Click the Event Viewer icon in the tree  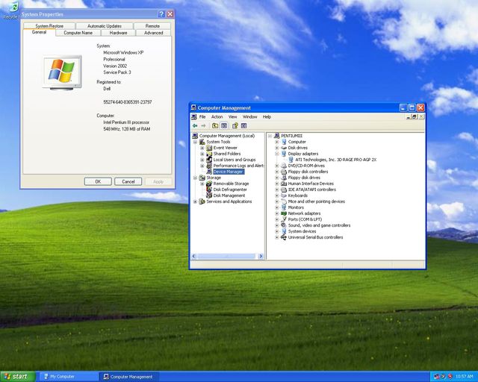(209, 148)
